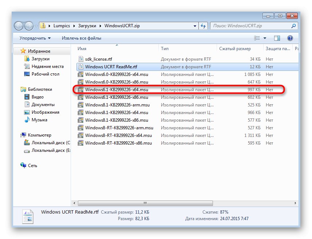312x239 pixels.
Task: Open Рабочий стол in the sidebar
Action: tap(46, 74)
